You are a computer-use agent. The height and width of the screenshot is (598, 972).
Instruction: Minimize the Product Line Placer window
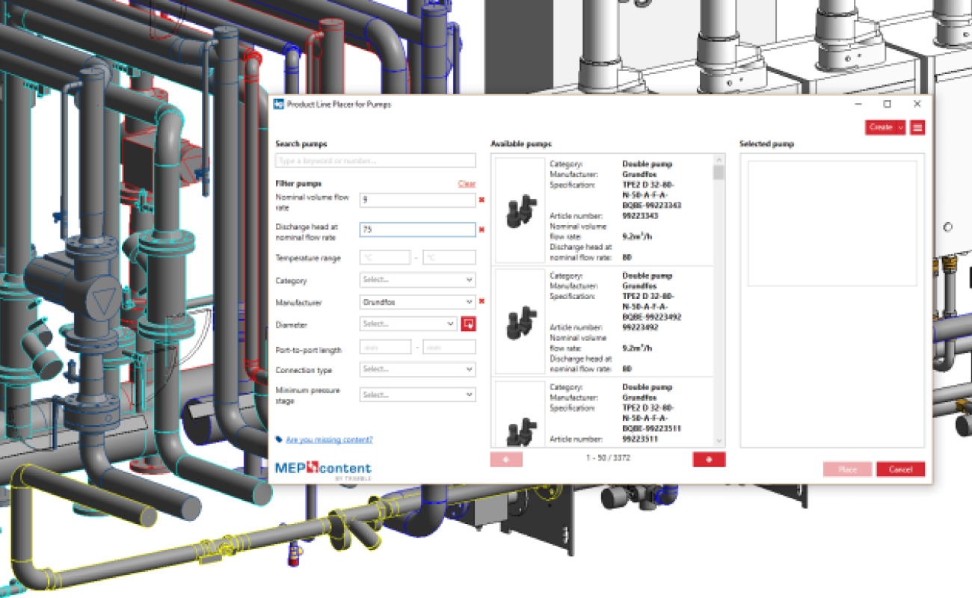pos(858,104)
